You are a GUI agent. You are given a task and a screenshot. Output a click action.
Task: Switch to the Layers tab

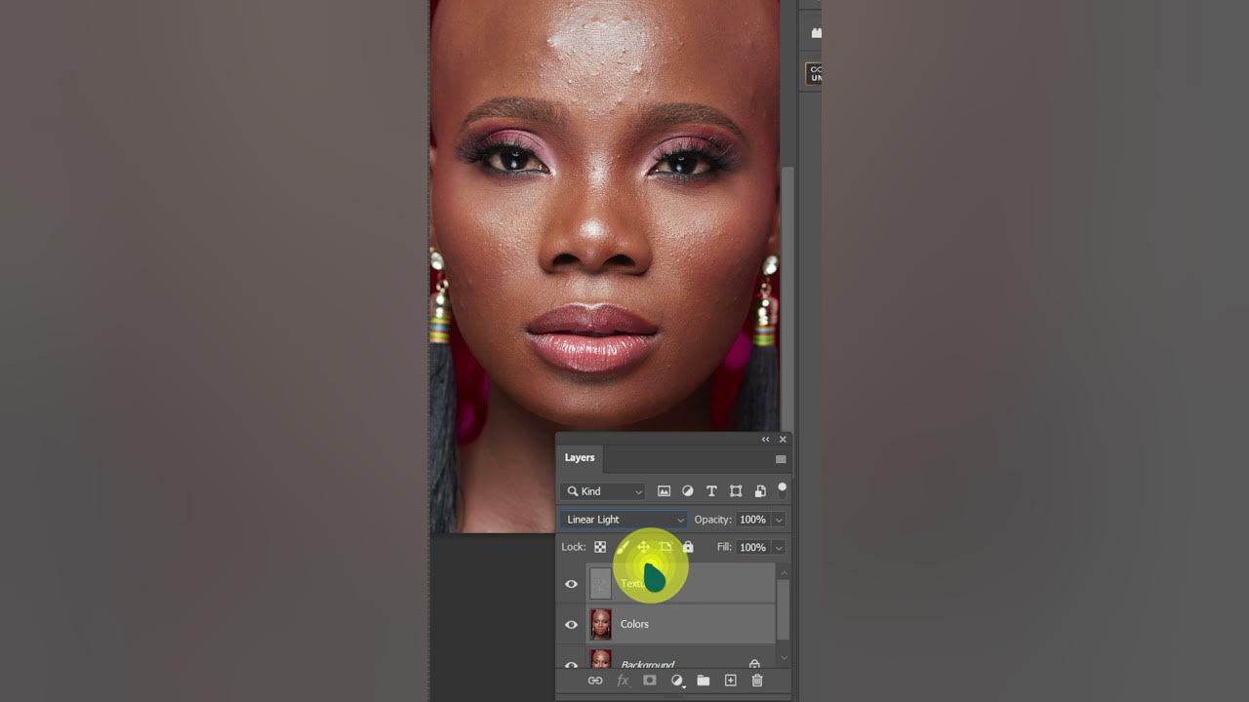tap(580, 457)
